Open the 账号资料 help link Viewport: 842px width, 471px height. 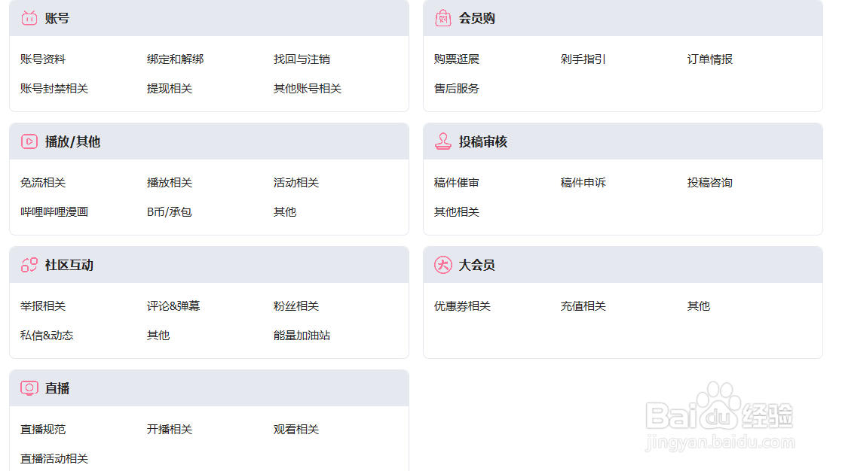(43, 59)
